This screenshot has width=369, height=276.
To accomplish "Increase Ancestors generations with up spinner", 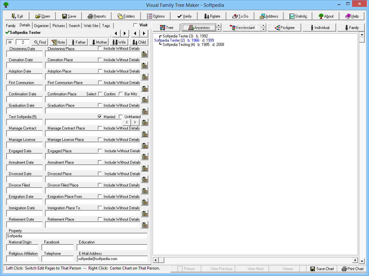I will (219, 26).
